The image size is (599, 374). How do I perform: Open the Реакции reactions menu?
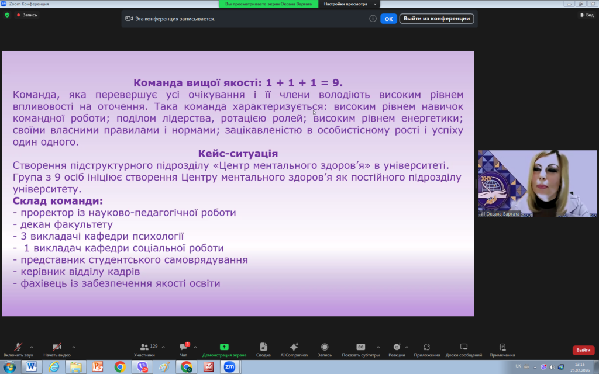click(x=397, y=347)
